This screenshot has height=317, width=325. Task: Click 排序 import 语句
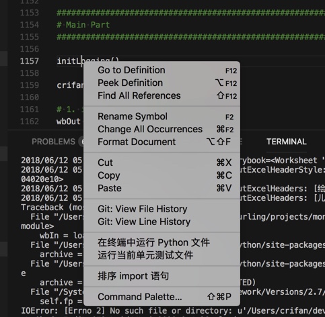[161, 276]
